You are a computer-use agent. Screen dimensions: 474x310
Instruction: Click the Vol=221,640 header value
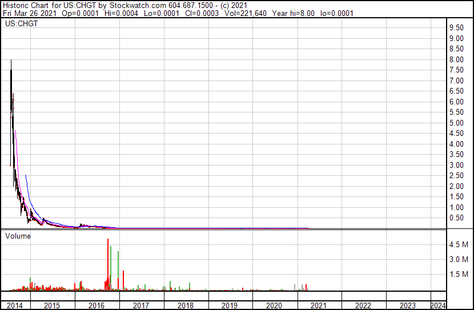(245, 13)
